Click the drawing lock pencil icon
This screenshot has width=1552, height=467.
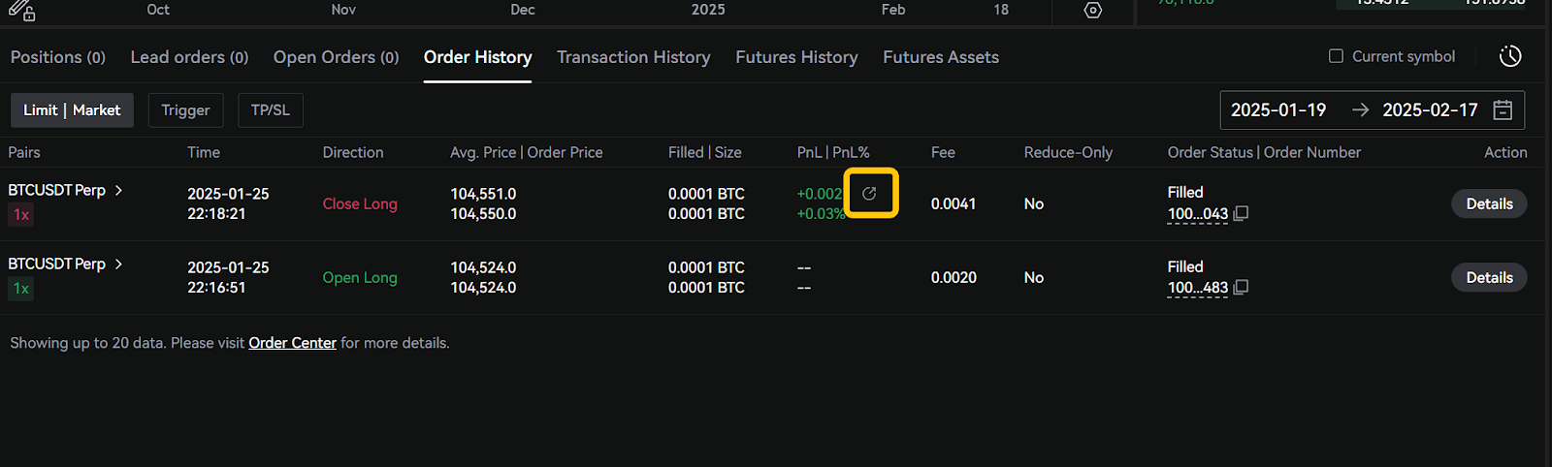tap(21, 11)
